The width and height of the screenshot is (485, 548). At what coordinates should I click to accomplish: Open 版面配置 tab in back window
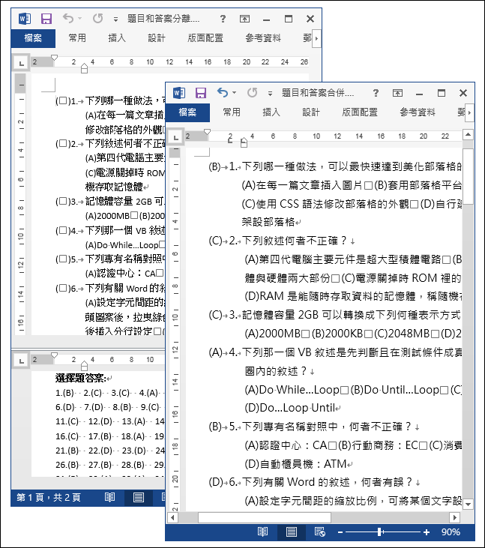pyautogui.click(x=205, y=37)
